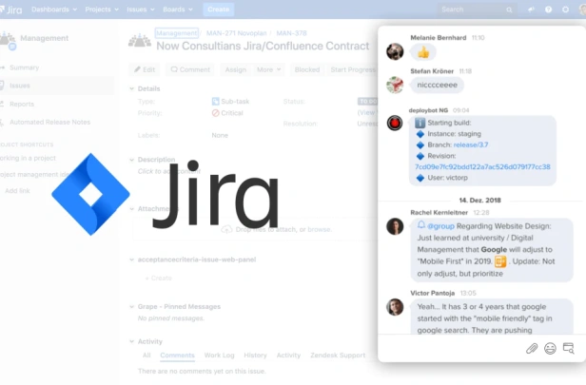Click the blue Create button
Viewport: 586px width, 385px height.
coord(219,10)
